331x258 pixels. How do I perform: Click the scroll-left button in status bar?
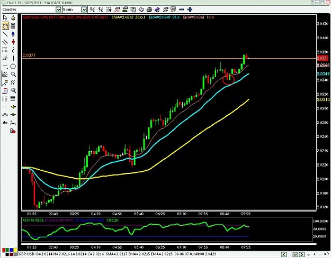click(284, 254)
